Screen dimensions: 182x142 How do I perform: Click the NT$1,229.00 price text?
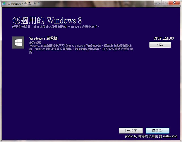click(164, 39)
